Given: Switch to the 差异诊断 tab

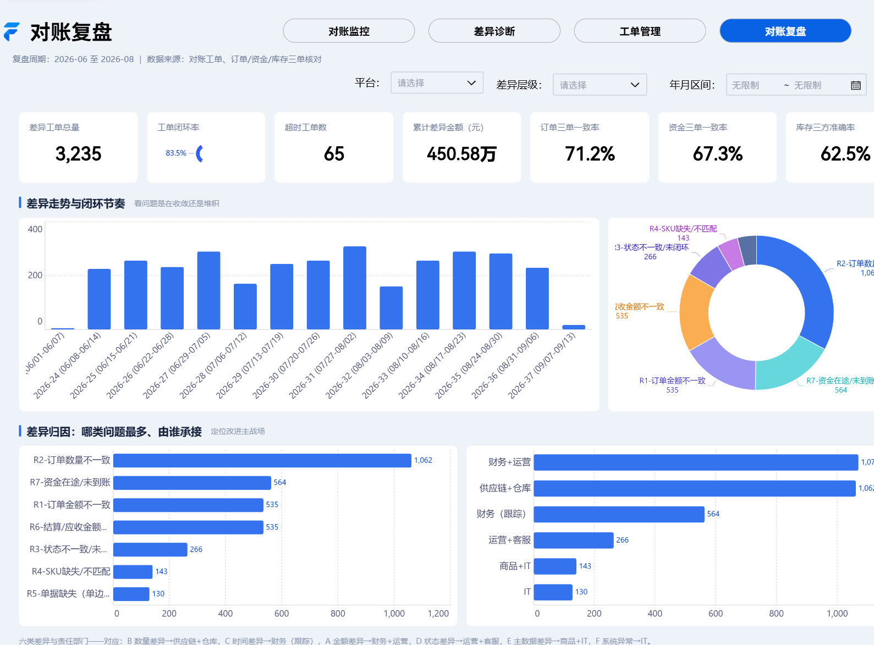Looking at the screenshot, I should tap(494, 31).
